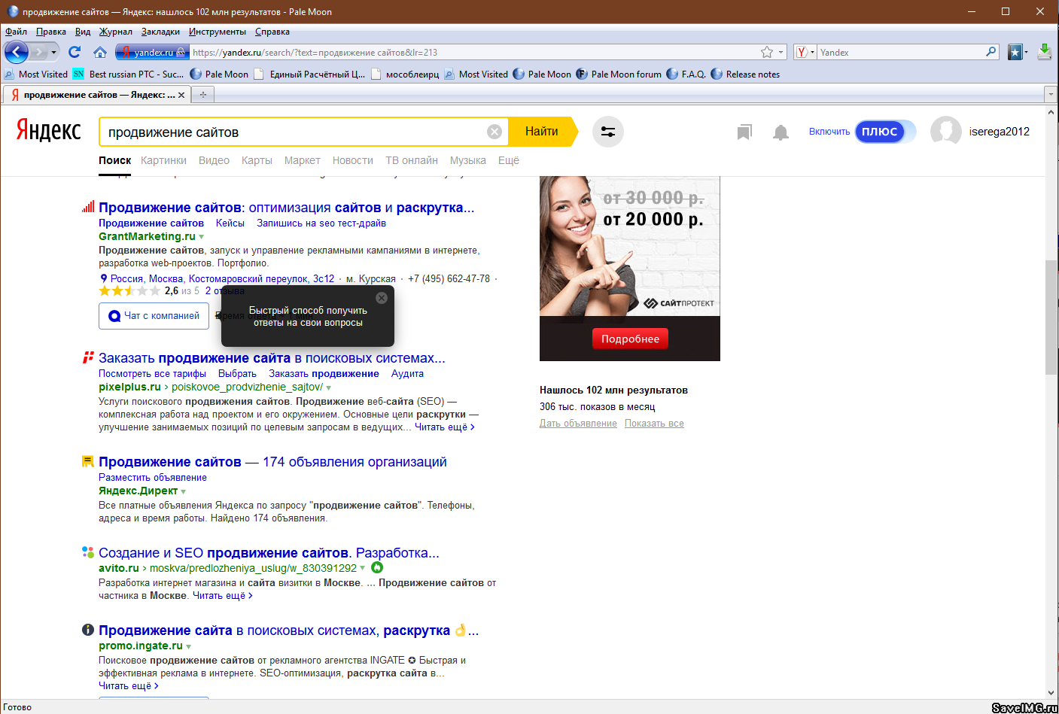Close the продвижение сайтов tab

coord(181,95)
